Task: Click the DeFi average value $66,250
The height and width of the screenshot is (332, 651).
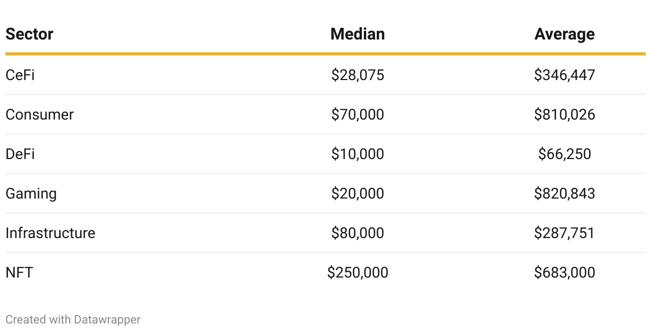Action: coord(565,154)
